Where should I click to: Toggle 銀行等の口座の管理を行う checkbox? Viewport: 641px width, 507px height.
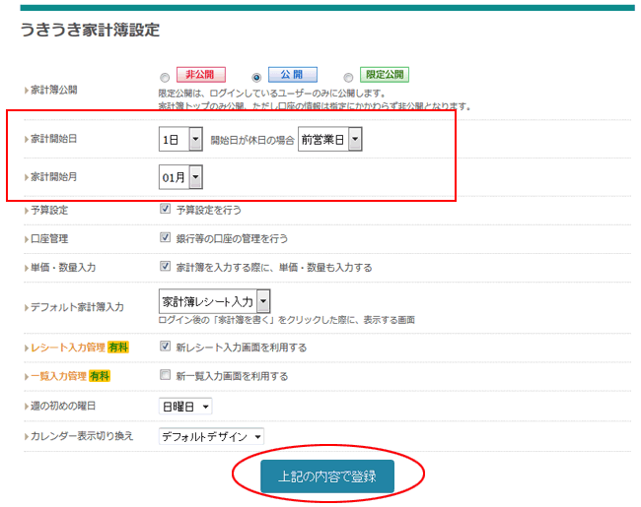pyautogui.click(x=165, y=237)
